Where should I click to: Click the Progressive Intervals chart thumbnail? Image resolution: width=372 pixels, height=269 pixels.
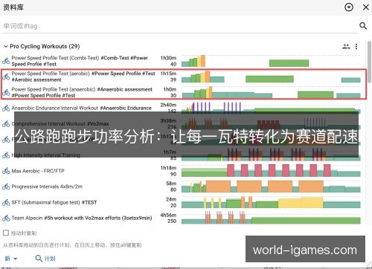point(271,187)
